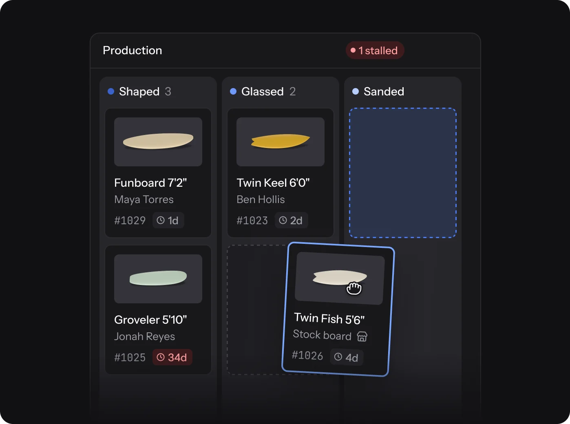570x424 pixels.
Task: Open the 1 stalled filter badge
Action: (375, 50)
